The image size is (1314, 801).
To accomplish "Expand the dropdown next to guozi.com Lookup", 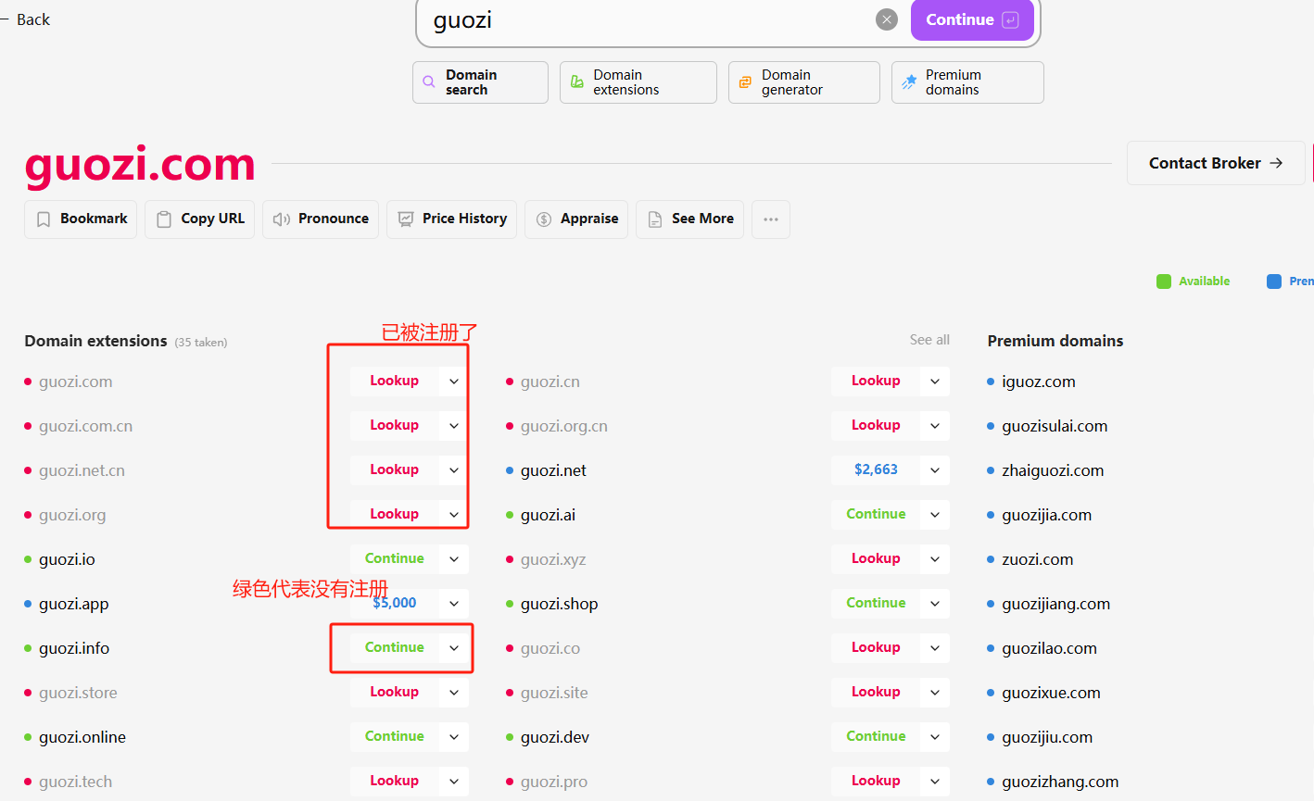I will click(454, 382).
